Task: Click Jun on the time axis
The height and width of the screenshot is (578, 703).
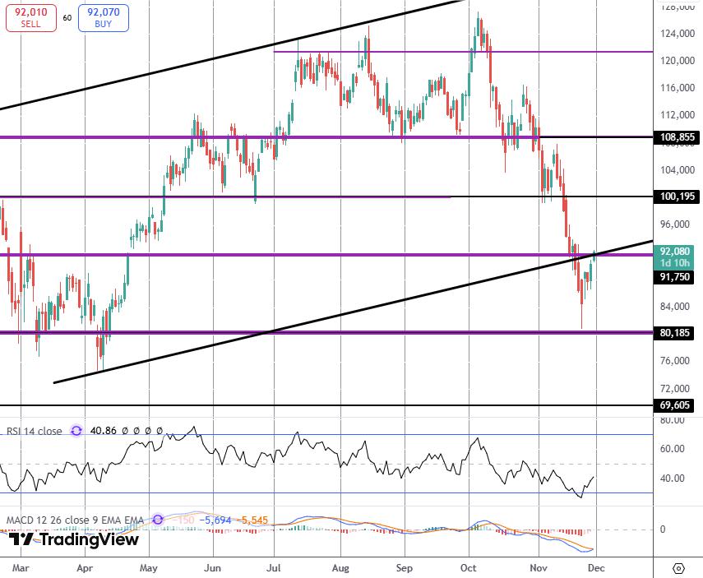Action: click(x=212, y=568)
